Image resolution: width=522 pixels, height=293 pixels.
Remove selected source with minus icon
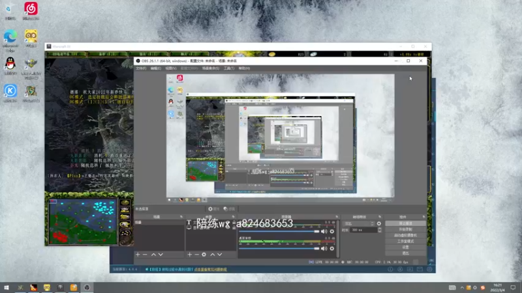pos(196,255)
